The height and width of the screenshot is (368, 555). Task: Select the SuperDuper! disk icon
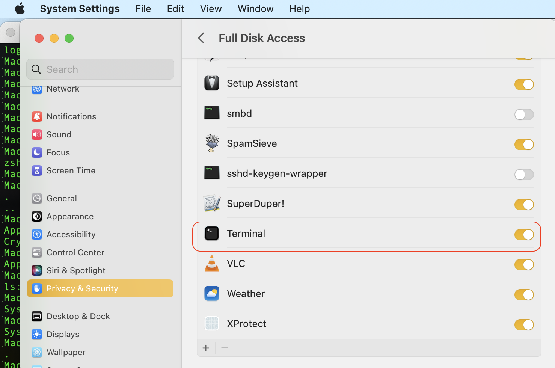pos(211,203)
